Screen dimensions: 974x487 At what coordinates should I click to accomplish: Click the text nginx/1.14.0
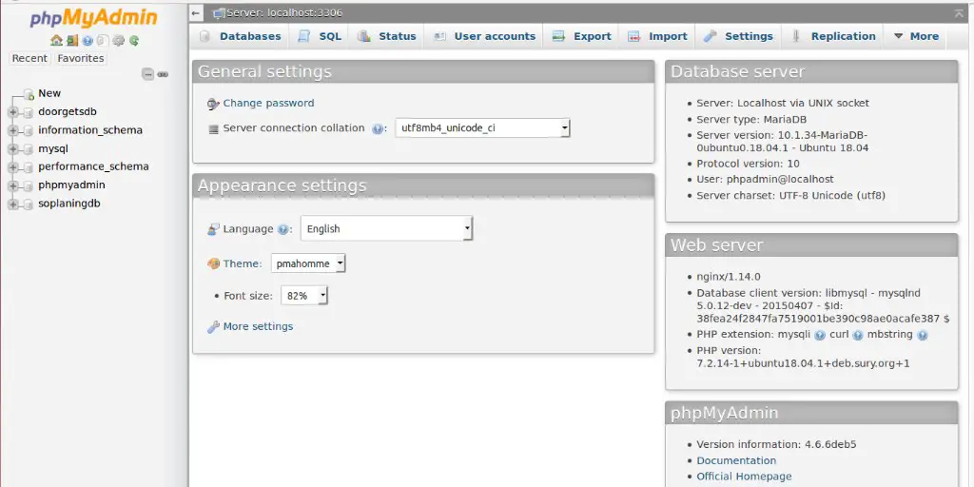click(x=728, y=277)
